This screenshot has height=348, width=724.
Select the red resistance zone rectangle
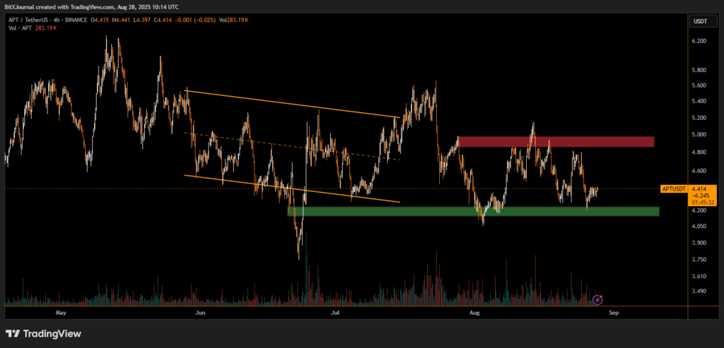(555, 142)
